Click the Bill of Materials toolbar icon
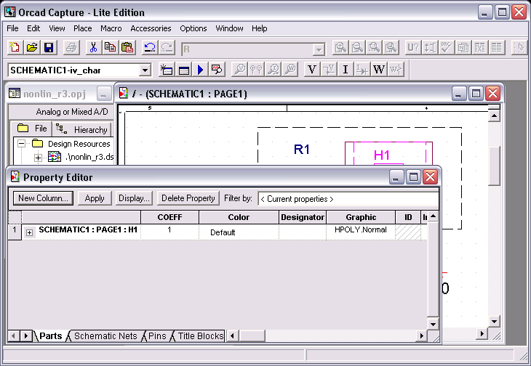This screenshot has height=366, width=531. tap(497, 48)
